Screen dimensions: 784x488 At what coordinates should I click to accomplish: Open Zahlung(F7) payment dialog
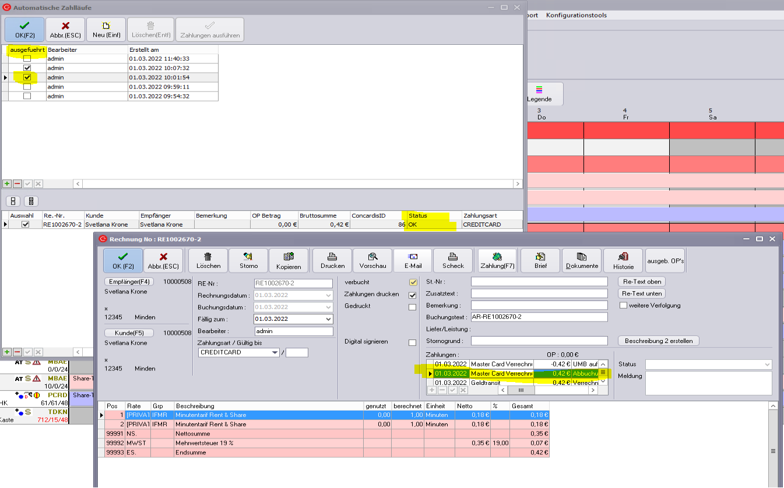[x=497, y=260]
